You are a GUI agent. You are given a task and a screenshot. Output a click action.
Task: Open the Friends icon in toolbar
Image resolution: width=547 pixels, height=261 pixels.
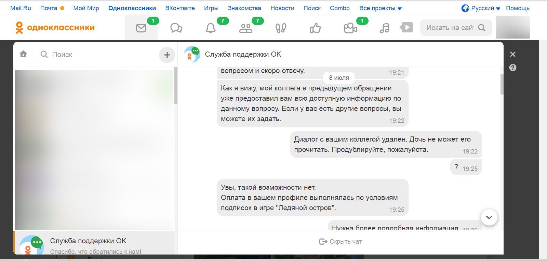[x=245, y=28]
